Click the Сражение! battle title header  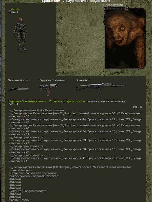point(76,1)
